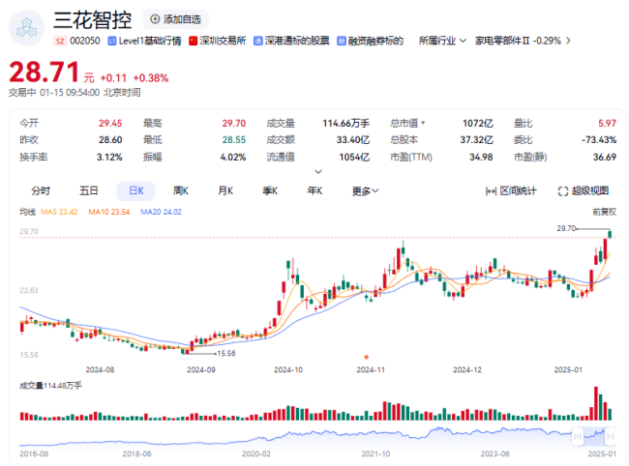Click the 15.56 low price marker
This screenshot has height=466, width=629.
point(225,354)
